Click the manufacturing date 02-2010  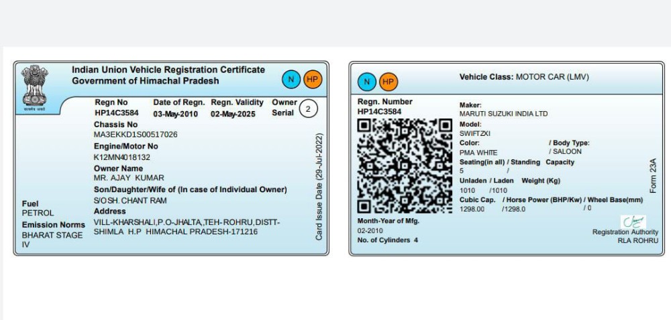point(369,231)
